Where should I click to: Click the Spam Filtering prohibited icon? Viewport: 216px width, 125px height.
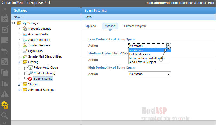tap(30, 79)
